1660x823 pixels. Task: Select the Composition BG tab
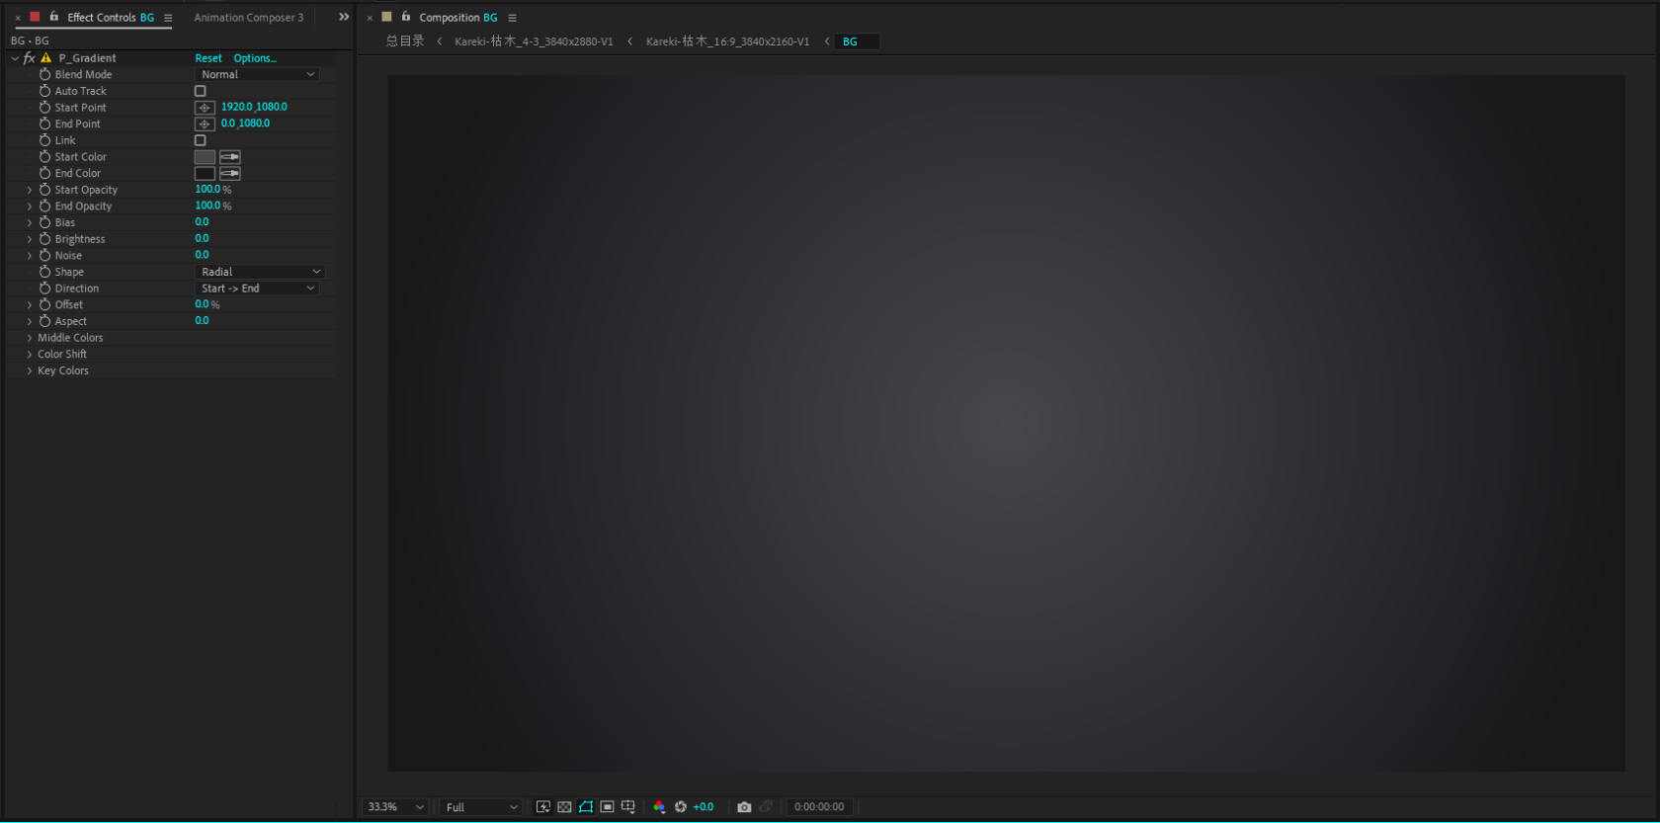458,18
